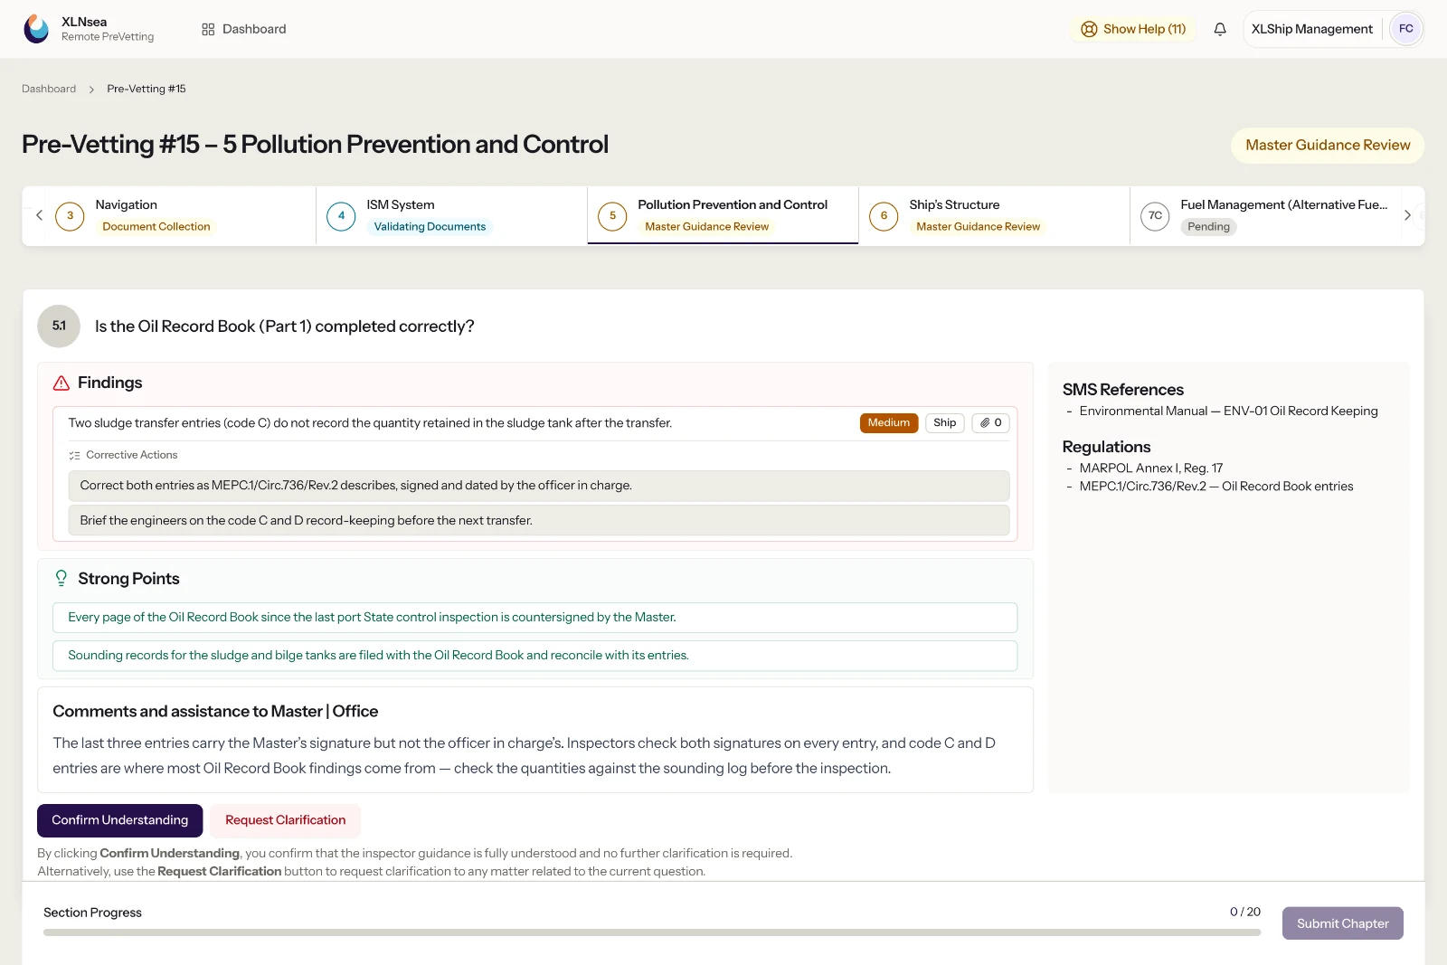Go to Dashboard via the breadcrumb link
Viewport: 1447px width, 965px height.
click(x=49, y=90)
